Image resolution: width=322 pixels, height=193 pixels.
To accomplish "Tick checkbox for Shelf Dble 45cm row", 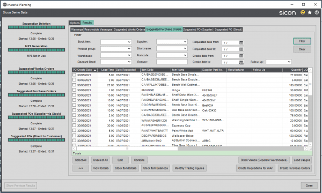I will (x=74, y=95).
